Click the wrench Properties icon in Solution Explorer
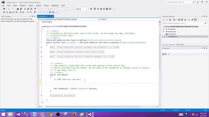The width and height of the screenshot is (209, 117). [192, 20]
